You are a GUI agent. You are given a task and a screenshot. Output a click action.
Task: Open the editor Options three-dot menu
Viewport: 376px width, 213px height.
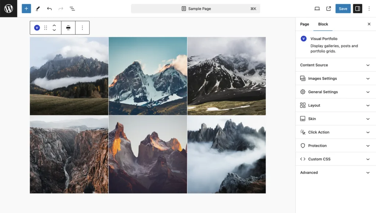pos(369,9)
